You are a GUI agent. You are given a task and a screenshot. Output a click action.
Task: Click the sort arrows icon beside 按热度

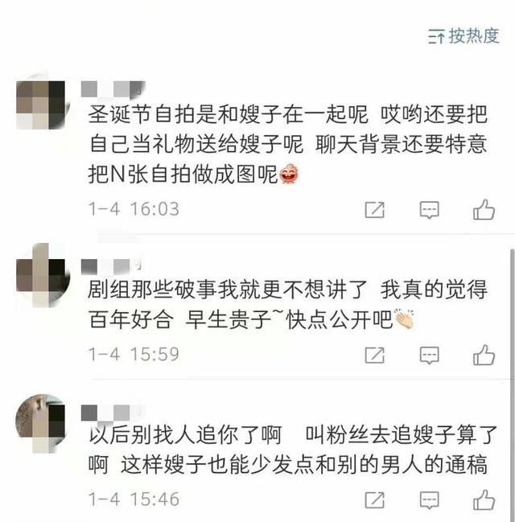[436, 36]
